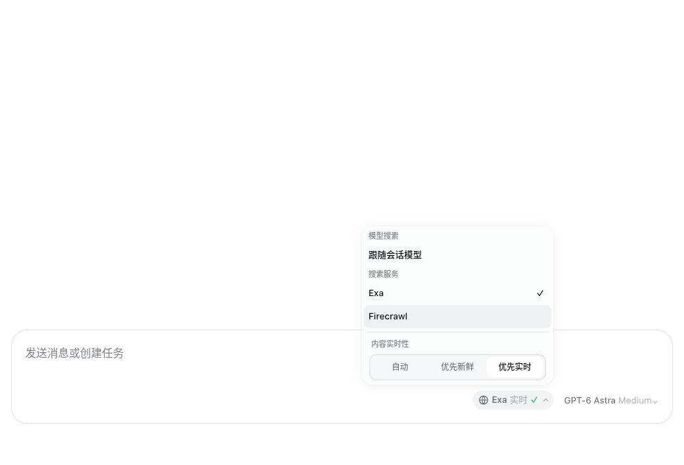Select the 跟随会话模型 option
Image resolution: width=684 pixels, height=465 pixels.
(457, 255)
